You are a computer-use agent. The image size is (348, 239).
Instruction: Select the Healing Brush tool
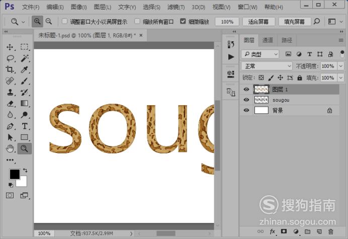point(10,81)
